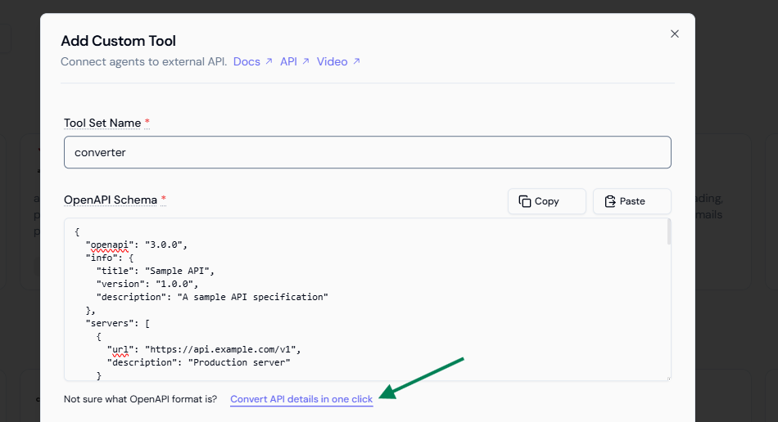Paste schema using the Paste button

(x=631, y=201)
